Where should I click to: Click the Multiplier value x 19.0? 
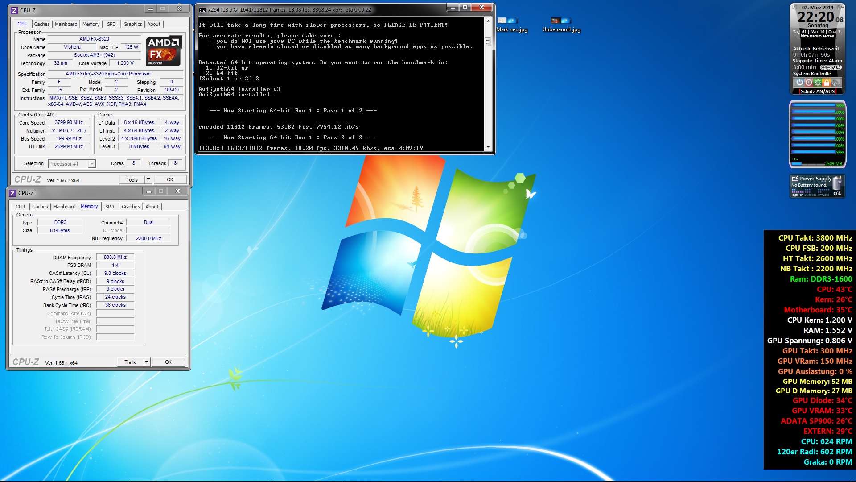point(69,131)
